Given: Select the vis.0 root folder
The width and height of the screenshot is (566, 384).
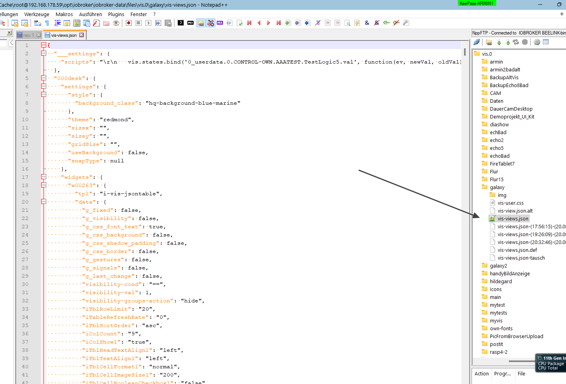Looking at the screenshot, I should [x=487, y=54].
